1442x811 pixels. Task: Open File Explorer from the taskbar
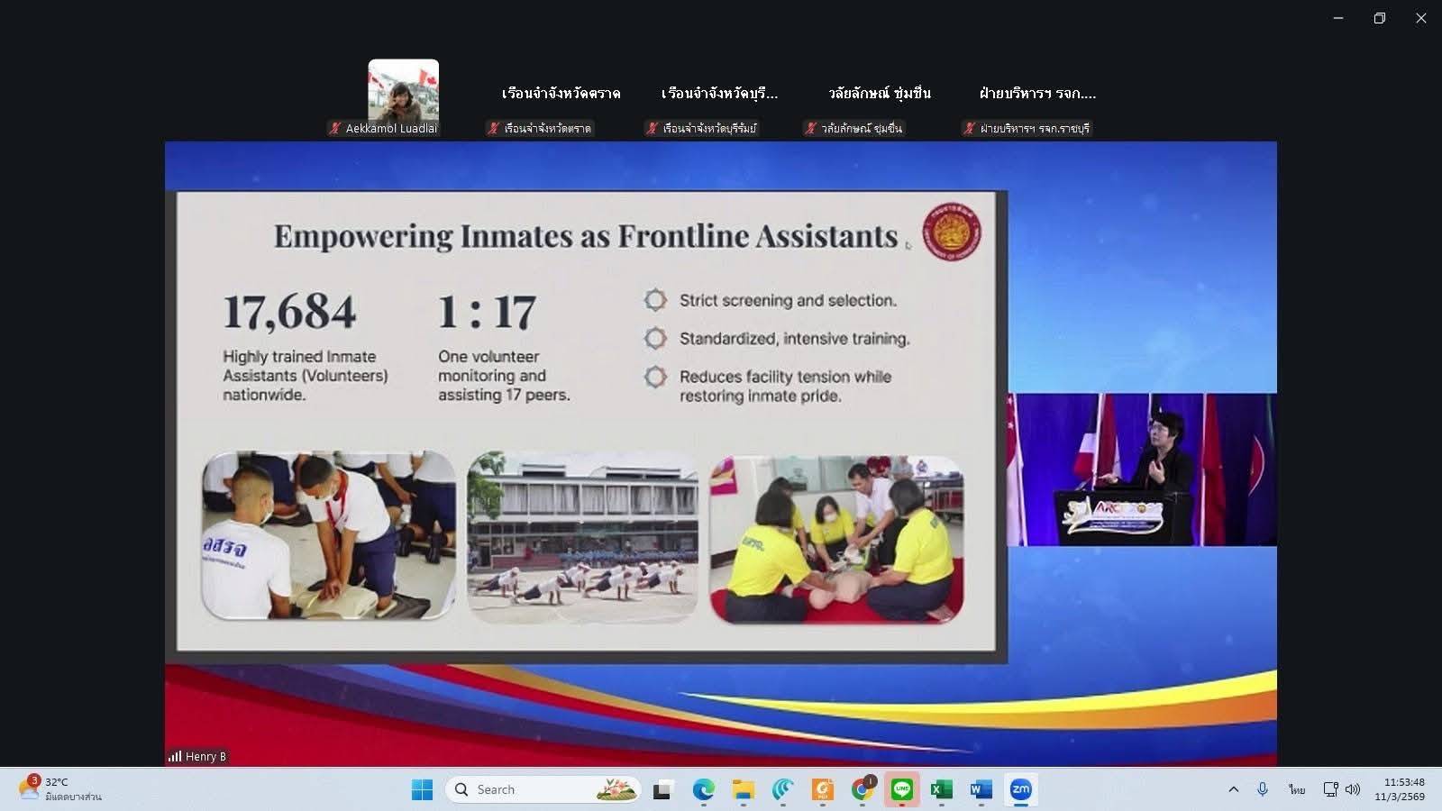coord(743,789)
